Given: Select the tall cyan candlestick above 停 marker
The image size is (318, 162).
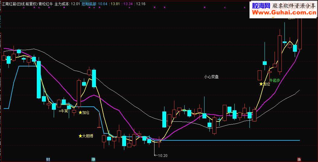Looking at the screenshot, I should coord(94,78).
